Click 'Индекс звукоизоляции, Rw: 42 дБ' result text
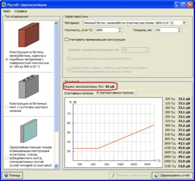Viewport: 195px width, 181px height. click(x=89, y=87)
